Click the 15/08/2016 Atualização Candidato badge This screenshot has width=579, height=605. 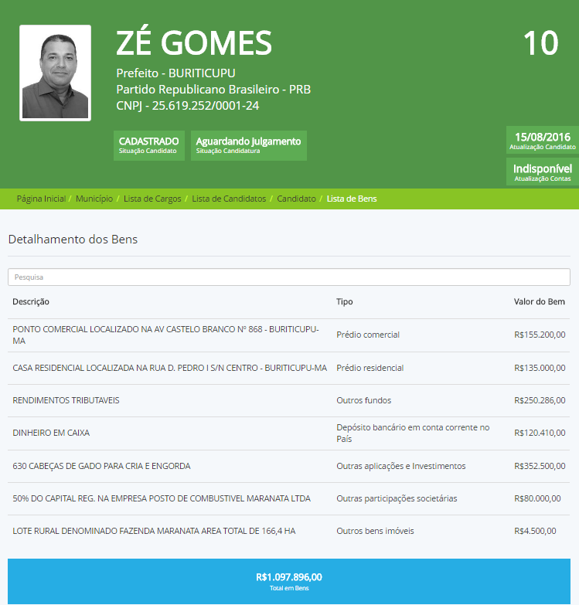(x=542, y=141)
